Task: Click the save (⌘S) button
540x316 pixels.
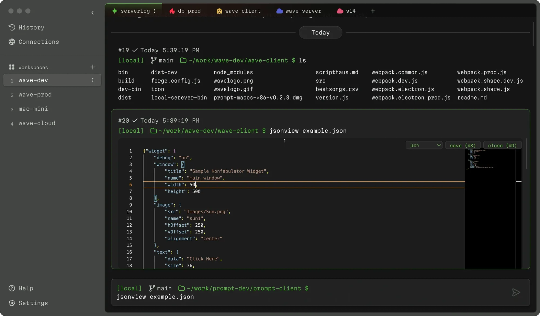Action: pos(463,145)
